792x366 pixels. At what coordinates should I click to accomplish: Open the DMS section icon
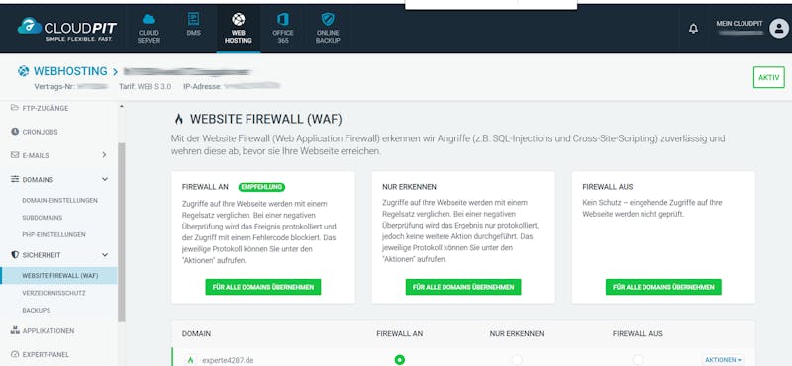(x=193, y=19)
